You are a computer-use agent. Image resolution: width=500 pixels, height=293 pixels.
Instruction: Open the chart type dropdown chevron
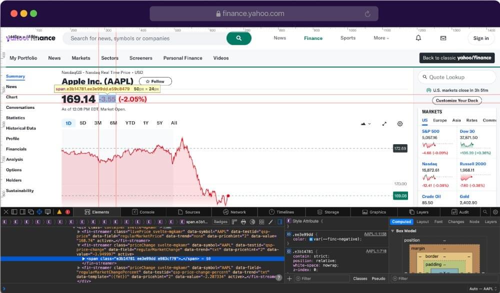(369, 123)
